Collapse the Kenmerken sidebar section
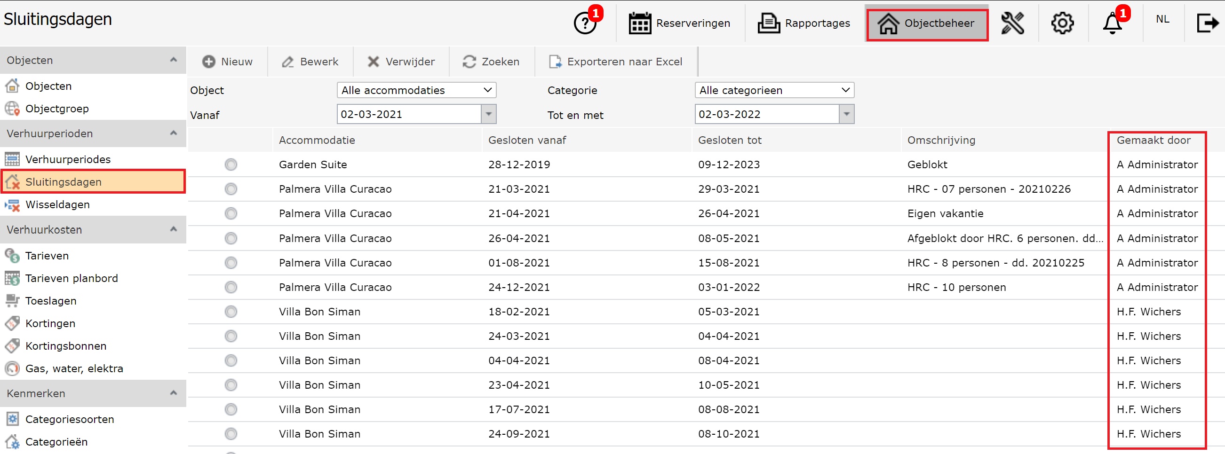 (174, 393)
